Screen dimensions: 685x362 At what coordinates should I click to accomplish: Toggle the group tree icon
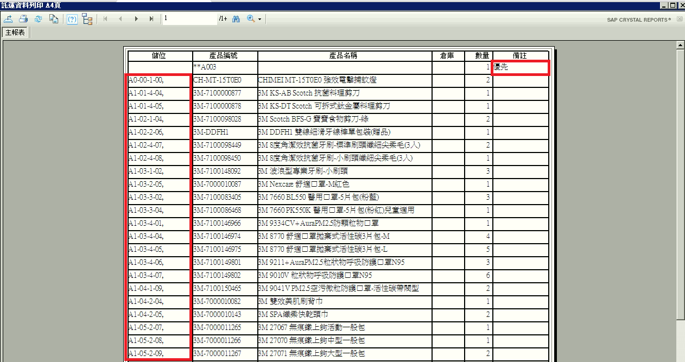(87, 19)
